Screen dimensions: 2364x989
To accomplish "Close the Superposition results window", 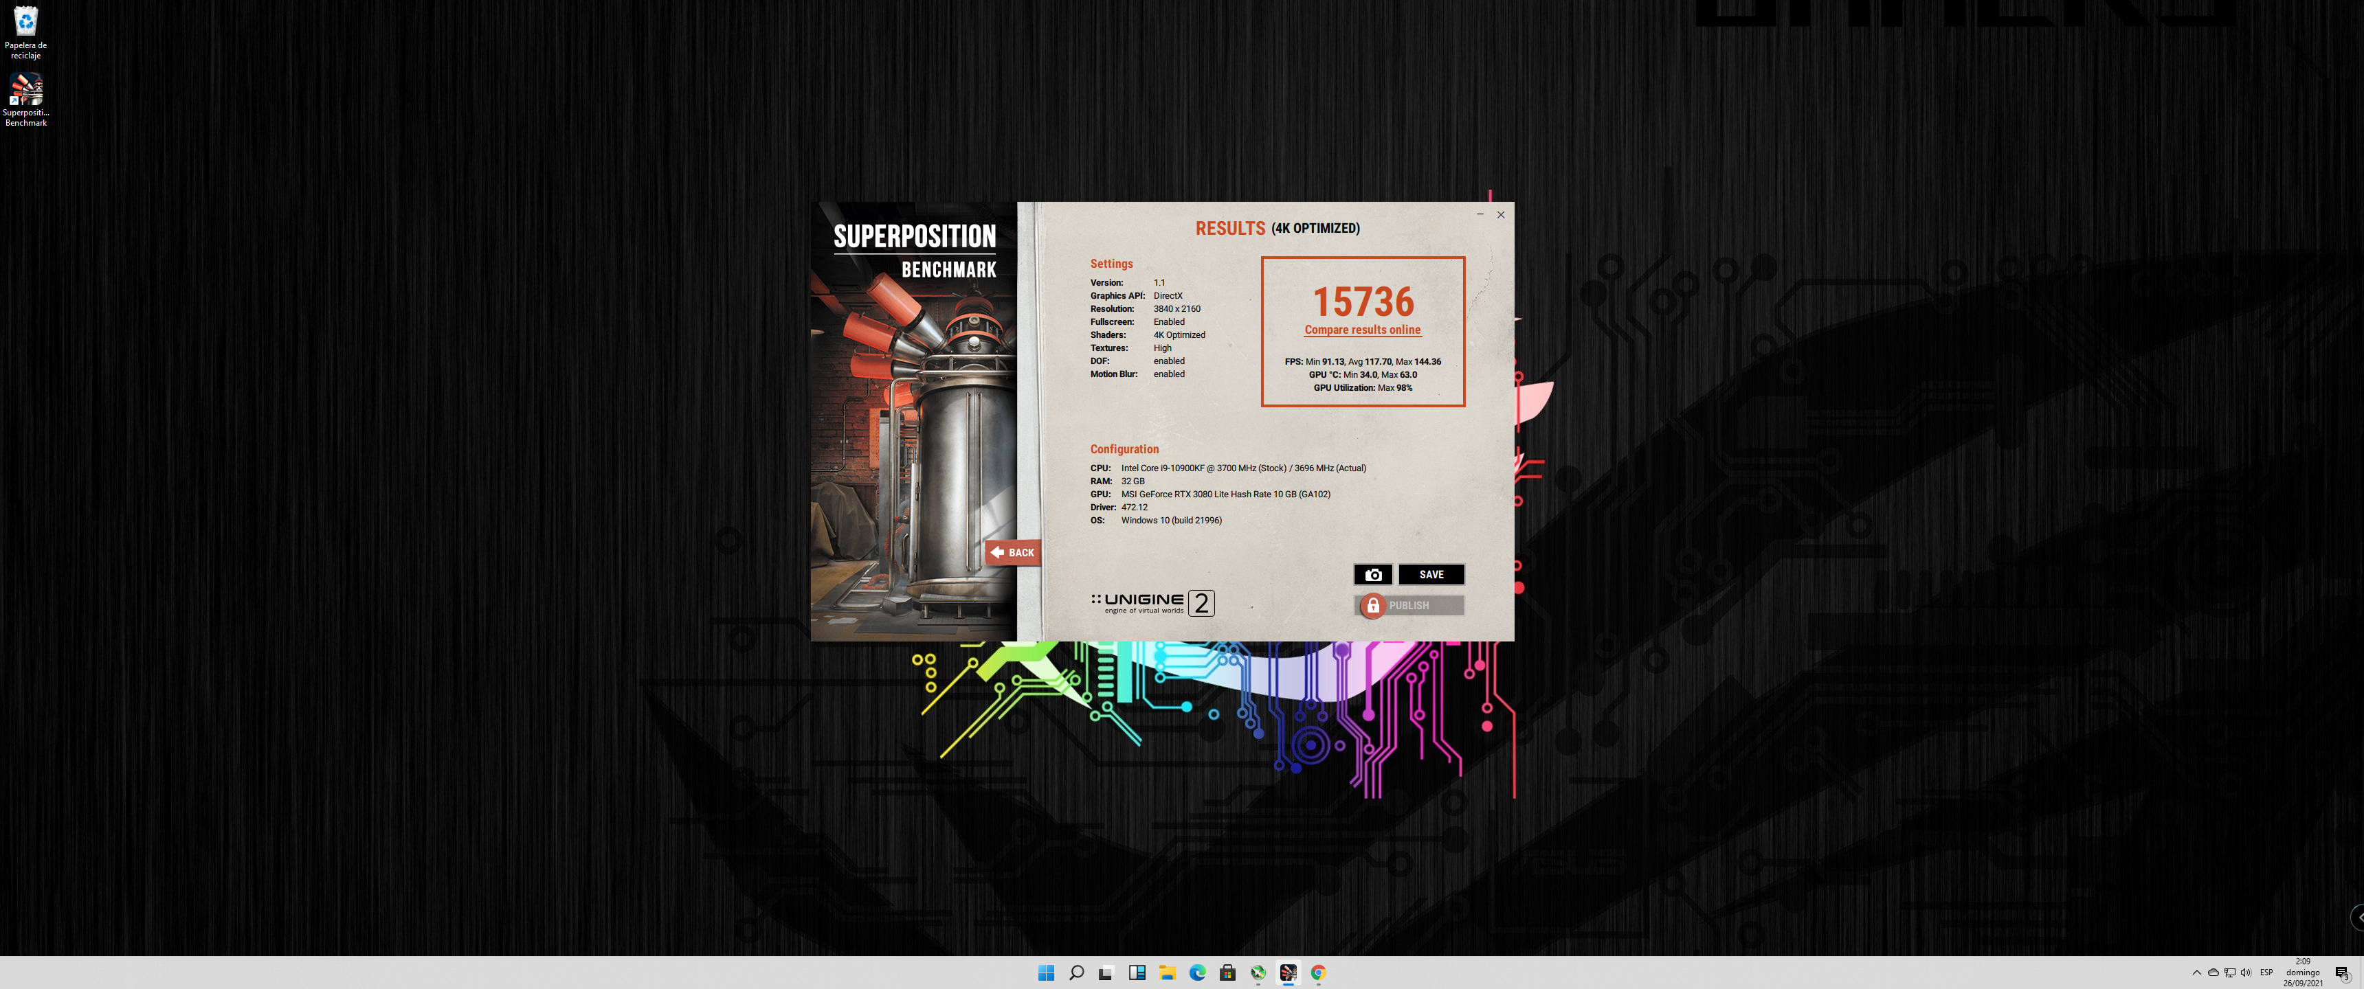I will 1500,215.
